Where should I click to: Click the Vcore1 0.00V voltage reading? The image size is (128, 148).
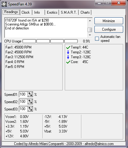[17, 117]
